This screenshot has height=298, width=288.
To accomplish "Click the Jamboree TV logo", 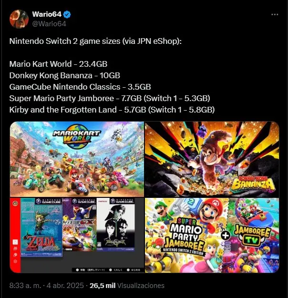I will (252, 236).
